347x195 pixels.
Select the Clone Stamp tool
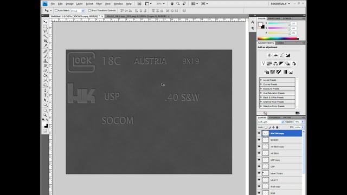[x=45, y=61]
